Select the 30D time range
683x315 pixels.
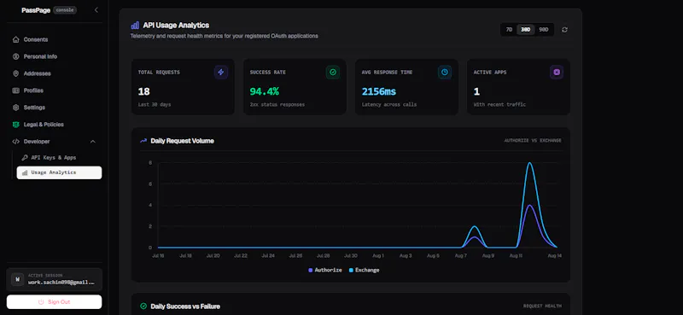tap(526, 30)
